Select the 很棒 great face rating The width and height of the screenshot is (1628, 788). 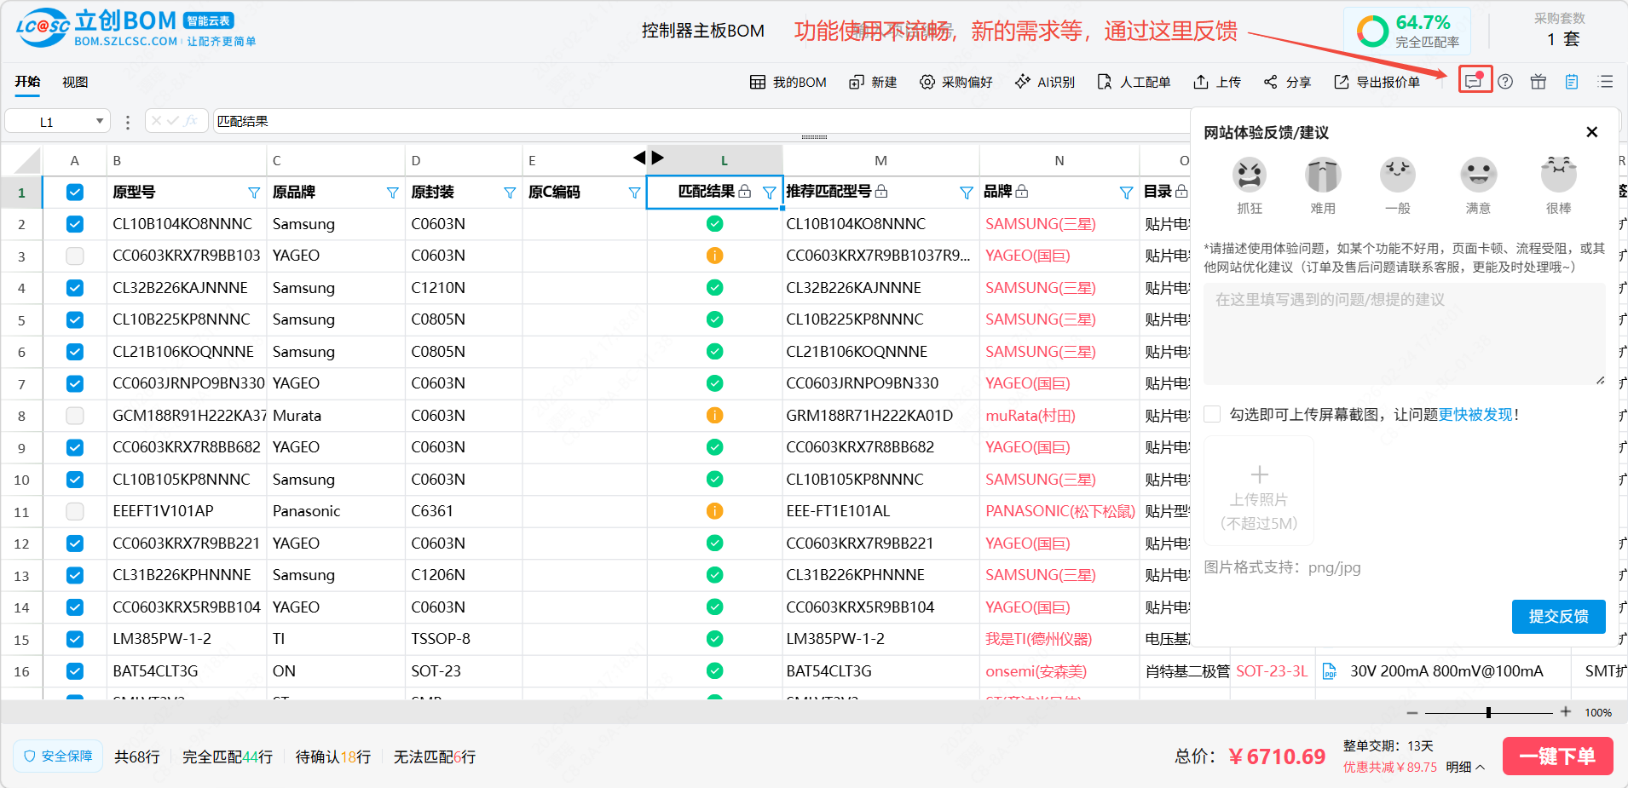1558,176
